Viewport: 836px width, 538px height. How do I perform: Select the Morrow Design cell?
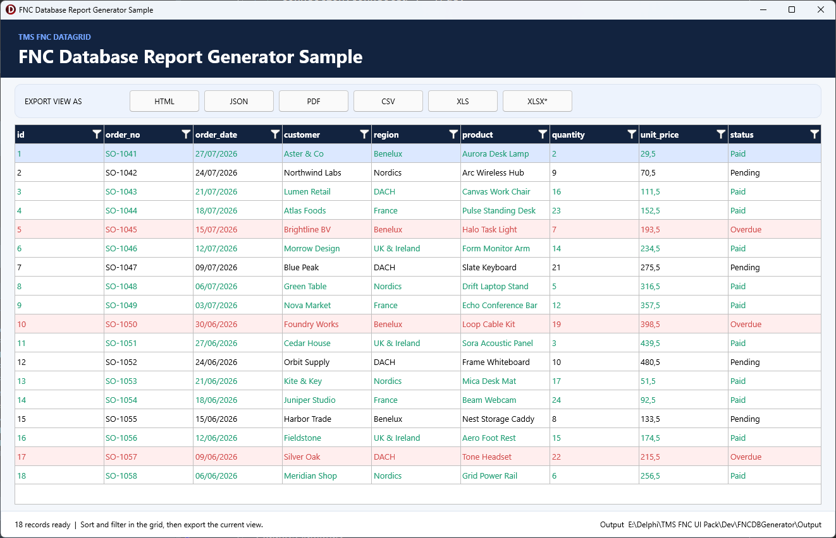click(327, 248)
